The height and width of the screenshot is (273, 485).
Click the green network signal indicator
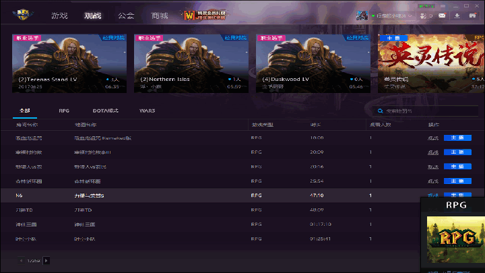pos(426,6)
